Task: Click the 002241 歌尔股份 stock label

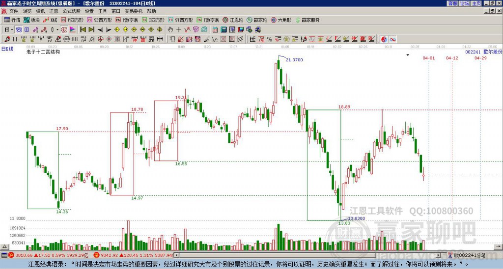Action: 483,52
